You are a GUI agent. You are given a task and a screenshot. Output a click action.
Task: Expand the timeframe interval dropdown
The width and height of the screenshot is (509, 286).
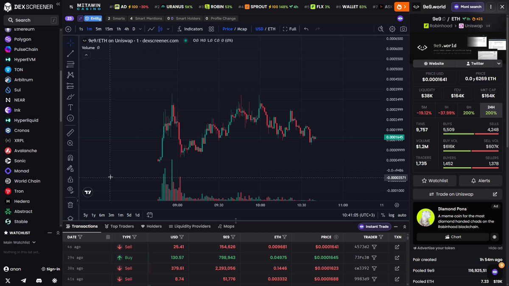point(140,29)
